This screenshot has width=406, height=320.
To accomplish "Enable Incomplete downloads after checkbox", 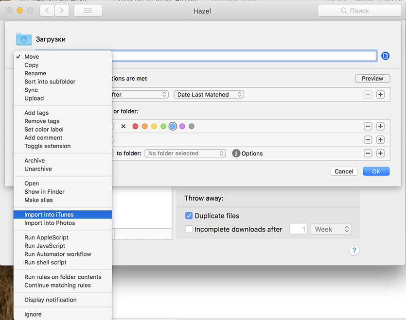I will [189, 229].
